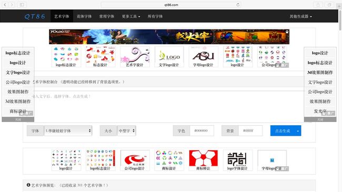Image resolution: width=342 pixels, height=192 pixels.
Task: Expand the 其他生成器 dropdown
Action: click(x=300, y=16)
